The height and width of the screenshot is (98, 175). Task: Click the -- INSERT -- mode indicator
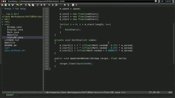[x=10, y=95]
